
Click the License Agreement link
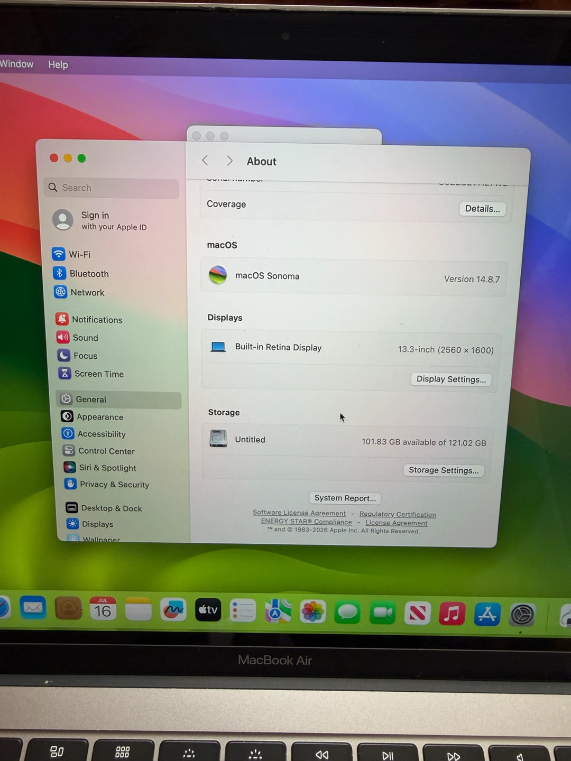[397, 523]
